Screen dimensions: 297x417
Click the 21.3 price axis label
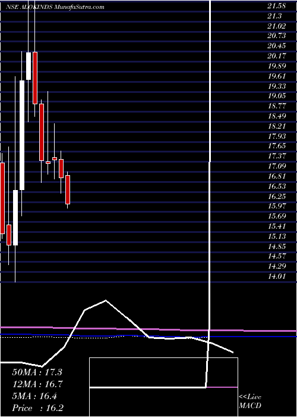274,16
